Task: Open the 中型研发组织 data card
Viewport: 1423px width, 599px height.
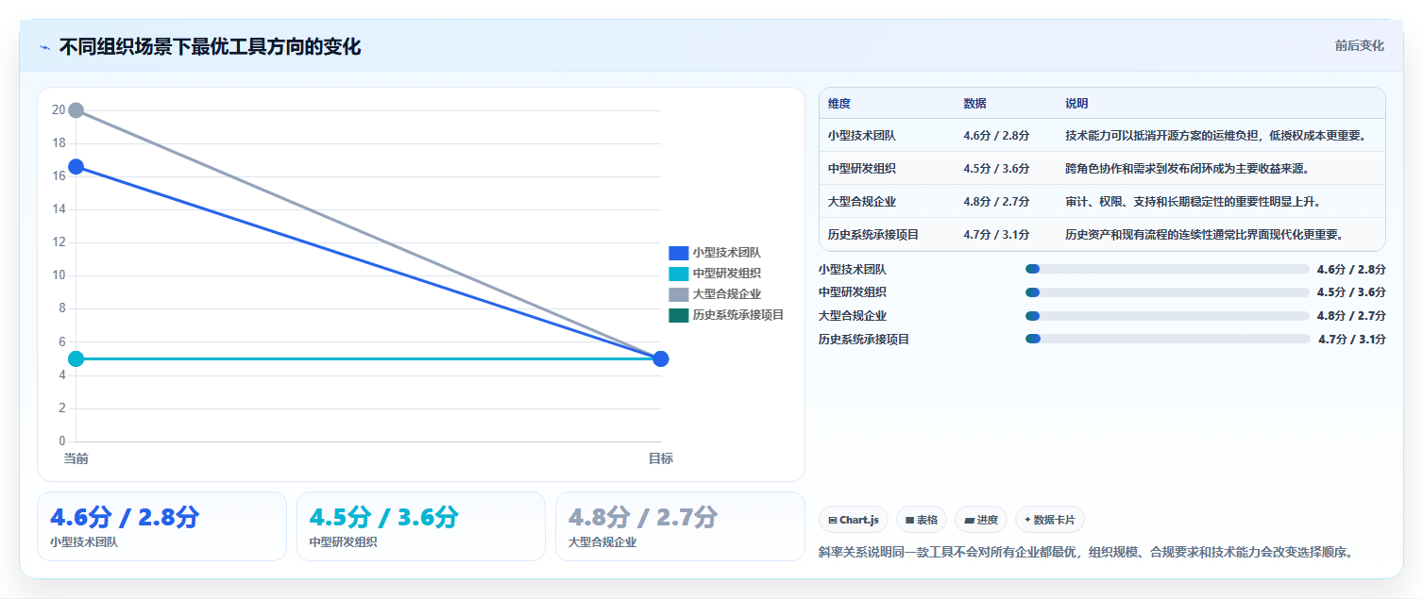Action: pos(421,526)
